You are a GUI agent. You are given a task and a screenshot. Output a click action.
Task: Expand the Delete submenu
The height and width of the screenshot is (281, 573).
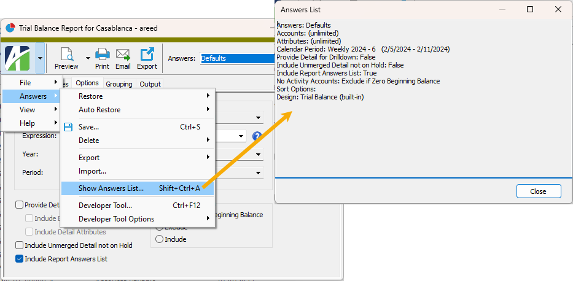208,140
